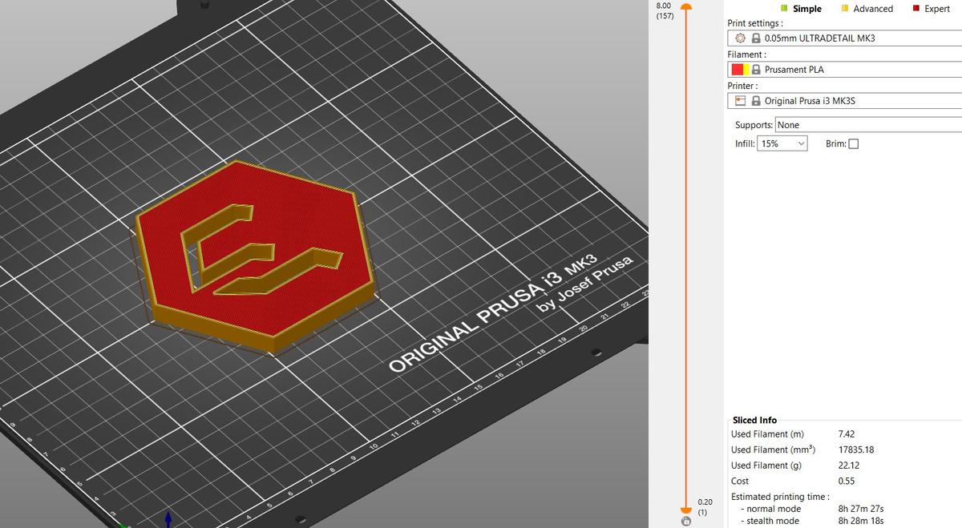Open the 0.05mm ULTRADETAIL MK3 print settings dropdown

(845, 38)
